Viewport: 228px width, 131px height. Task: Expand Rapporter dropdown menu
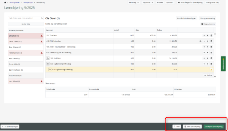click(148, 2)
